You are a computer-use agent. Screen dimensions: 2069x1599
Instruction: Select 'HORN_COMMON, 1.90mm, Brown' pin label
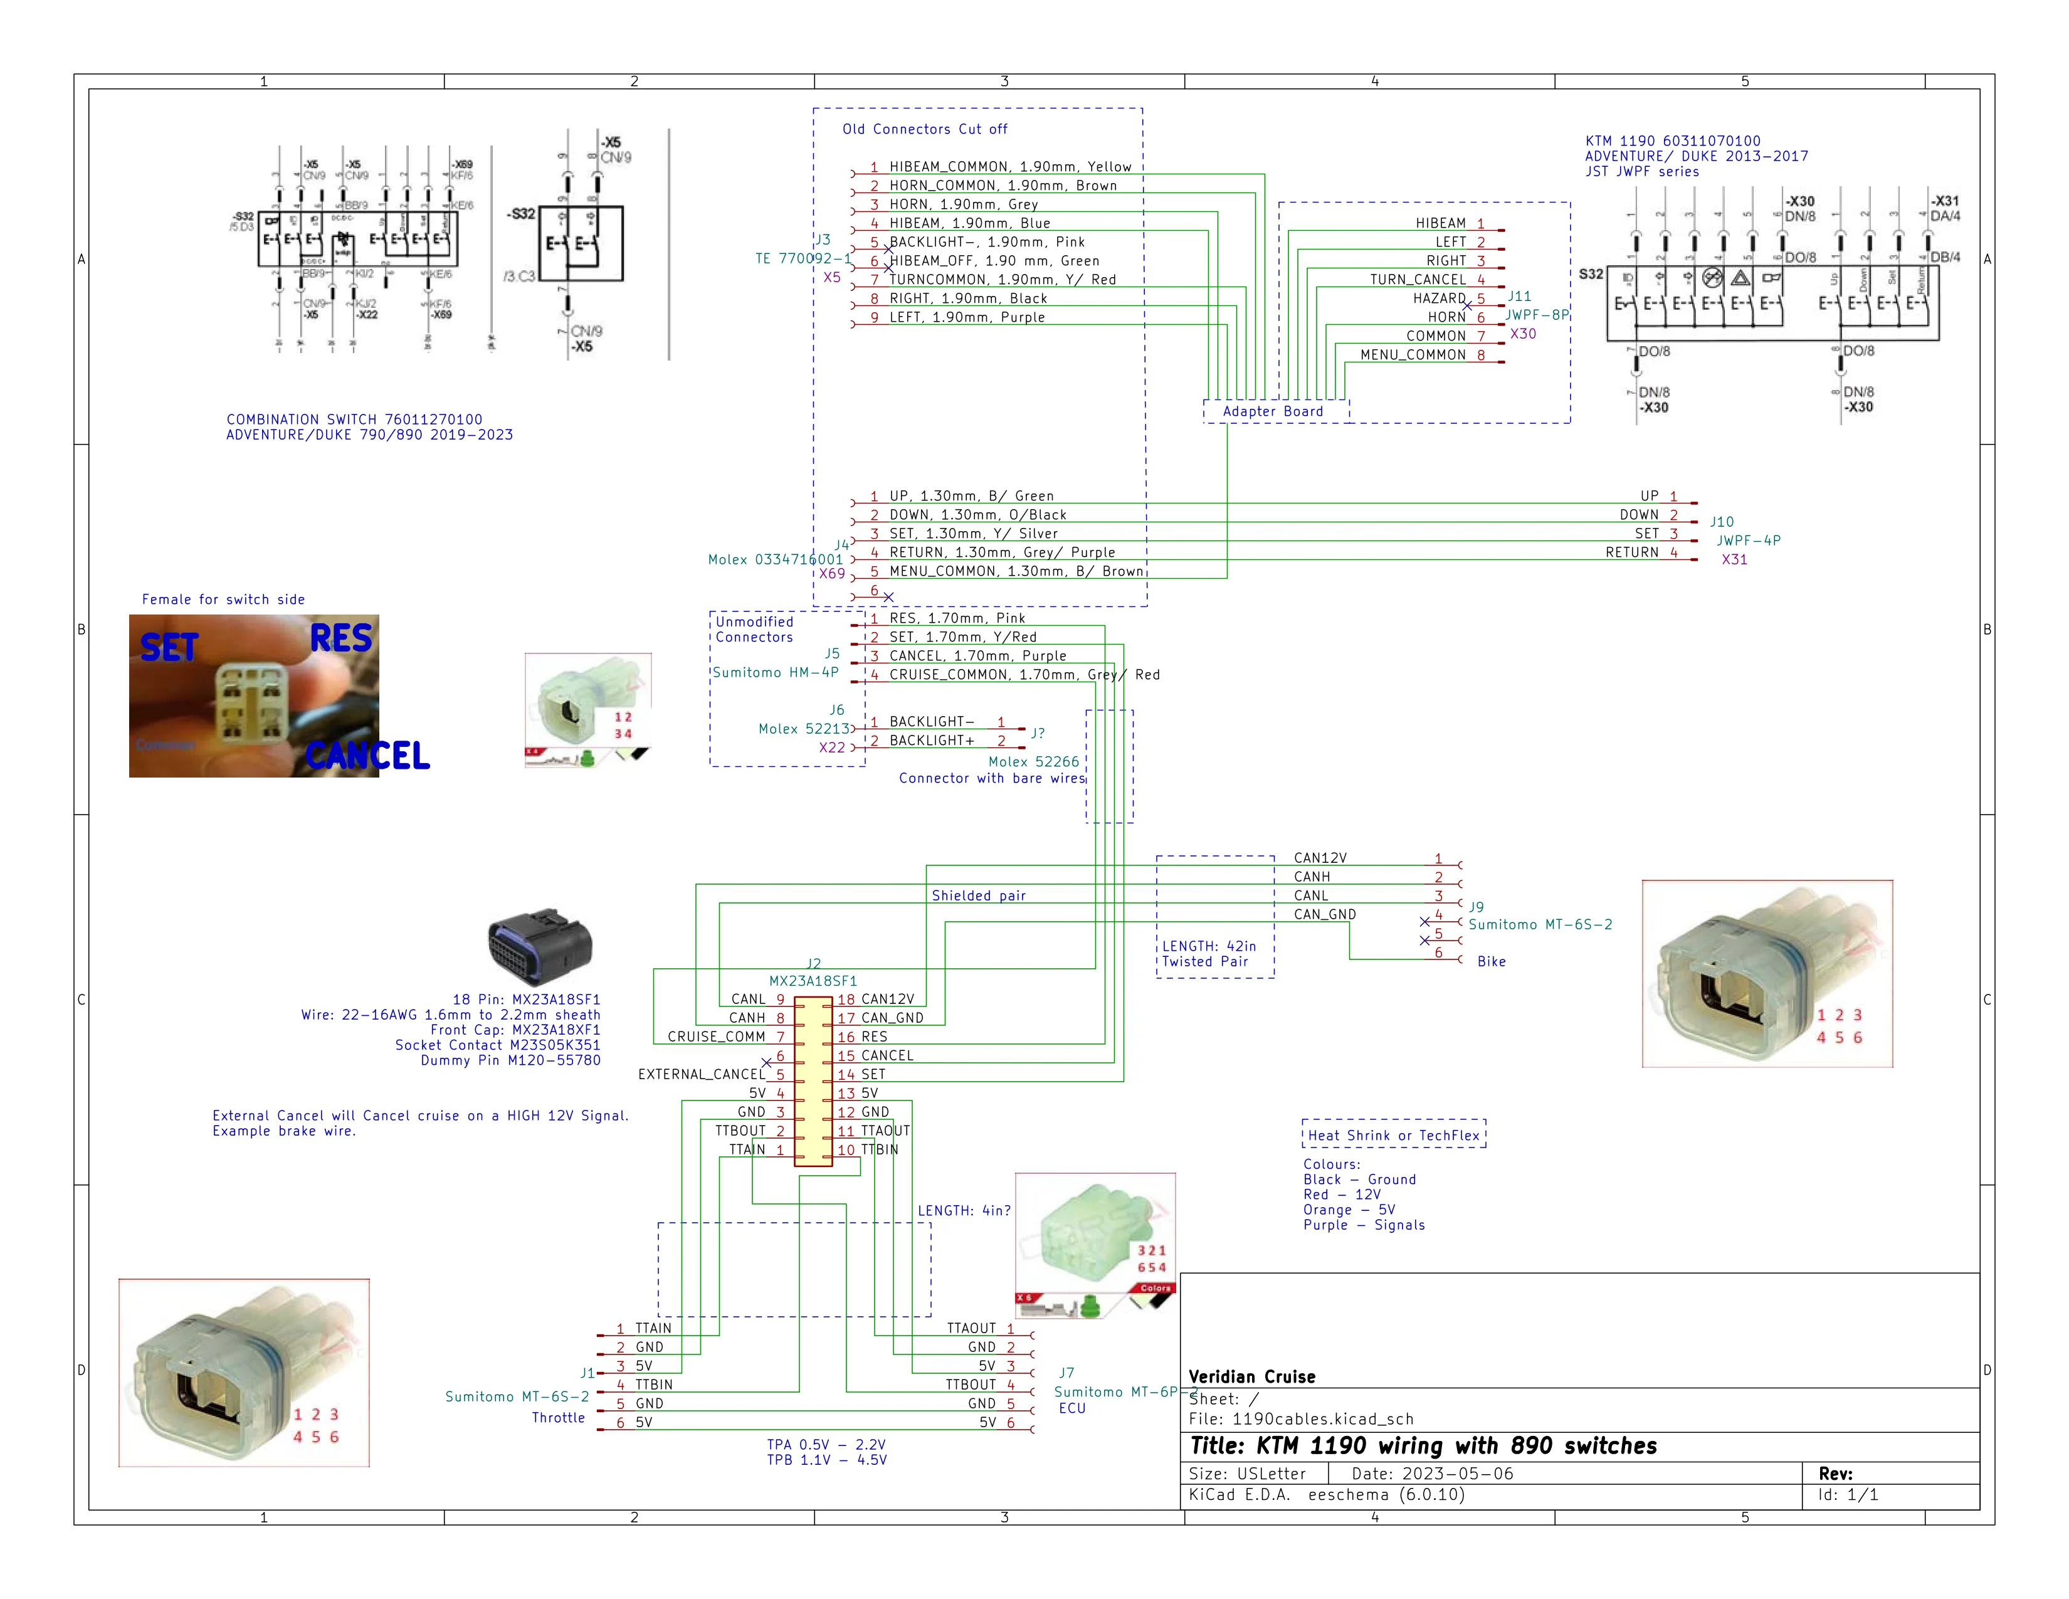click(1003, 186)
